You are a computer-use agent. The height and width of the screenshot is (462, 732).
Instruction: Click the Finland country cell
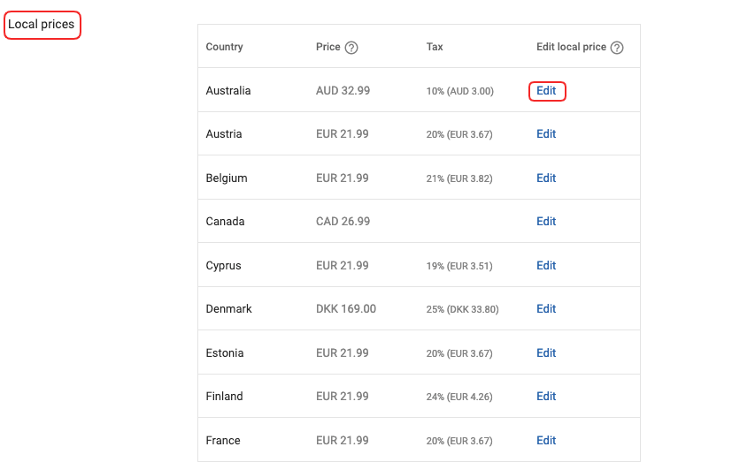225,397
